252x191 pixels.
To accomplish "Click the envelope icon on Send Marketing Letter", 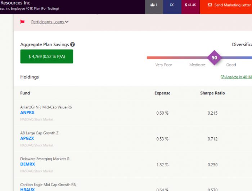I will coord(210,5).
